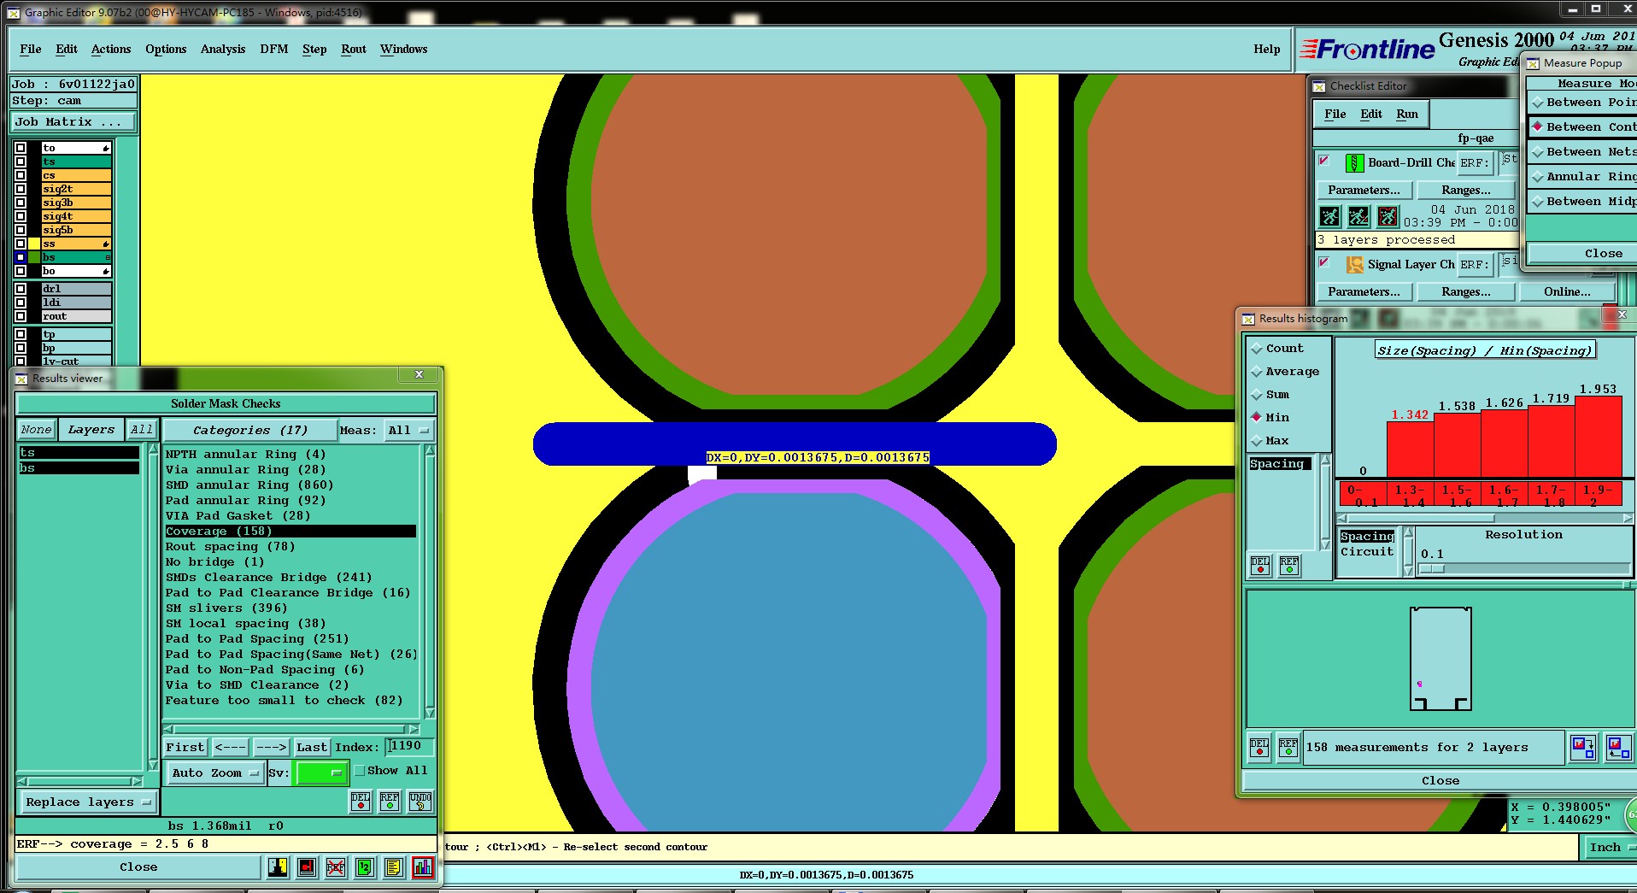Image resolution: width=1637 pixels, height=893 pixels.
Task: Click the 1.3-1.4 histogram range cell
Action: click(1410, 495)
